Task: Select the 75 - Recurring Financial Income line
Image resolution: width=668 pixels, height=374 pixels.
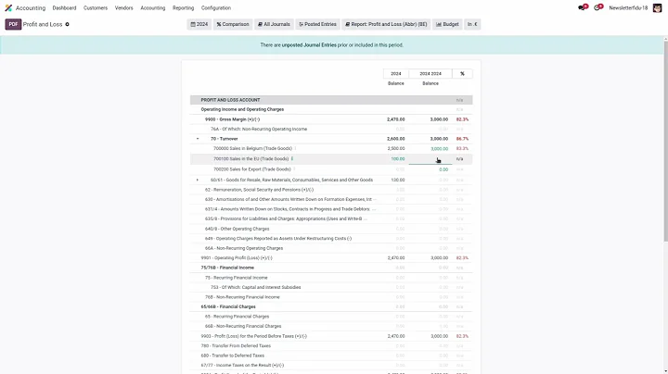Action: coord(331,278)
